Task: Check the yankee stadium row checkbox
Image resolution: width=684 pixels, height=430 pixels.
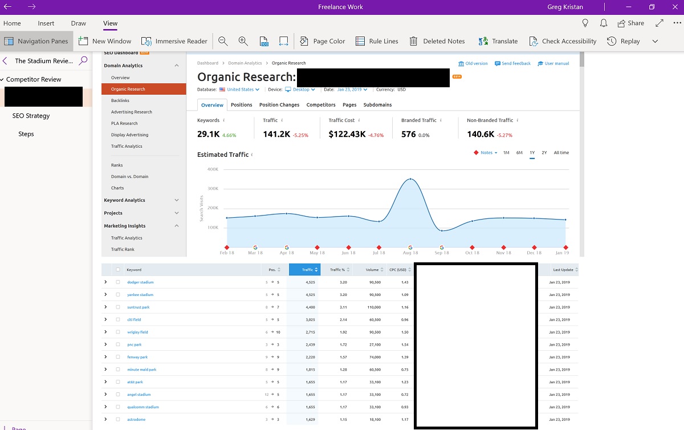Action: coord(118,295)
